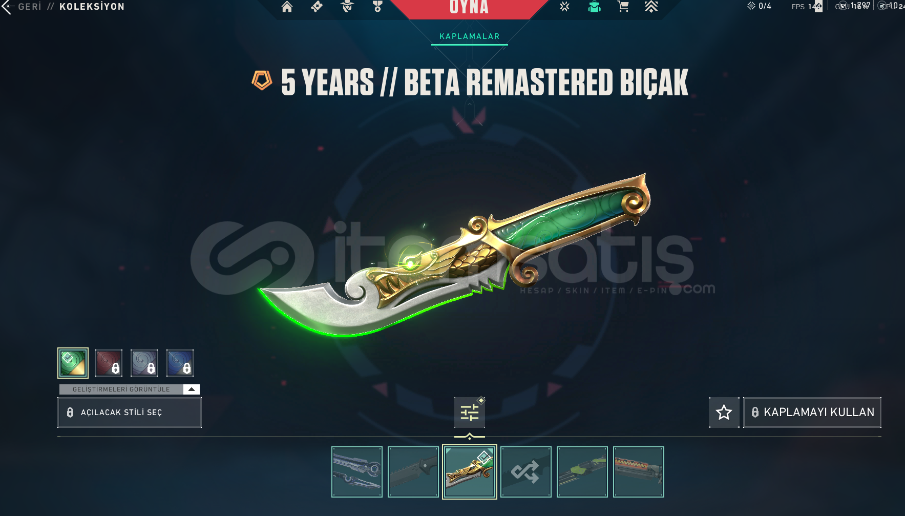Open the agents icon in top bar
This screenshot has width=905, height=516.
[347, 7]
